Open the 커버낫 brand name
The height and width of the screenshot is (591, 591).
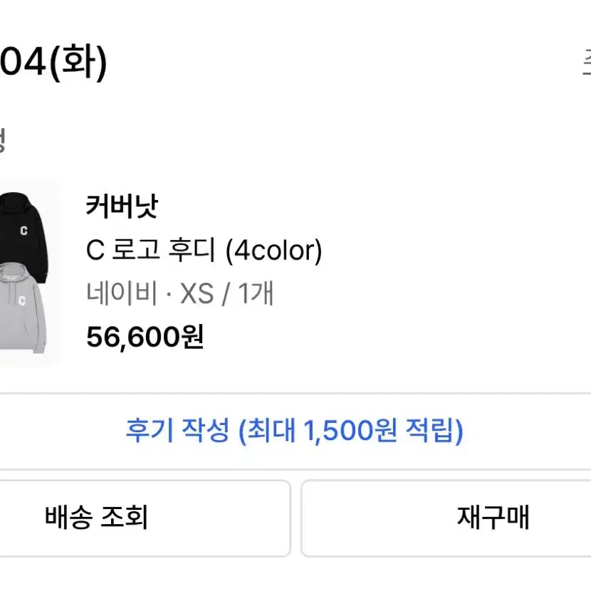coord(121,207)
